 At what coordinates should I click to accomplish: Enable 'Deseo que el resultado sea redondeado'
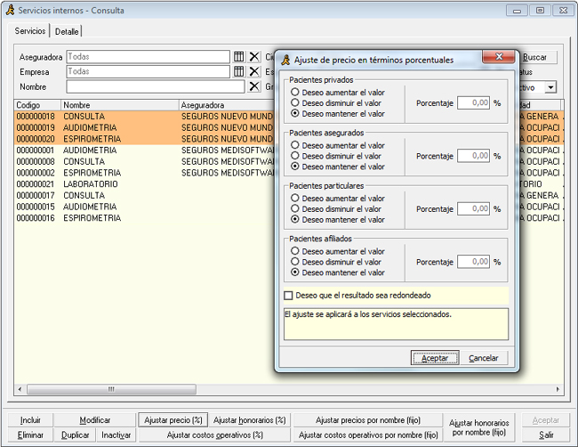coord(288,295)
